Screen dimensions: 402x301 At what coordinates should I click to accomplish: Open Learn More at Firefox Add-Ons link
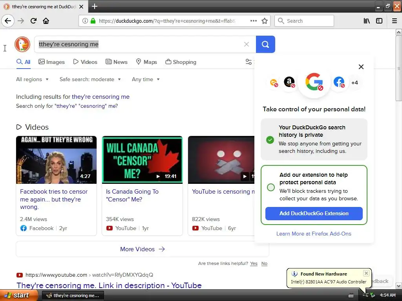[x=314, y=234]
